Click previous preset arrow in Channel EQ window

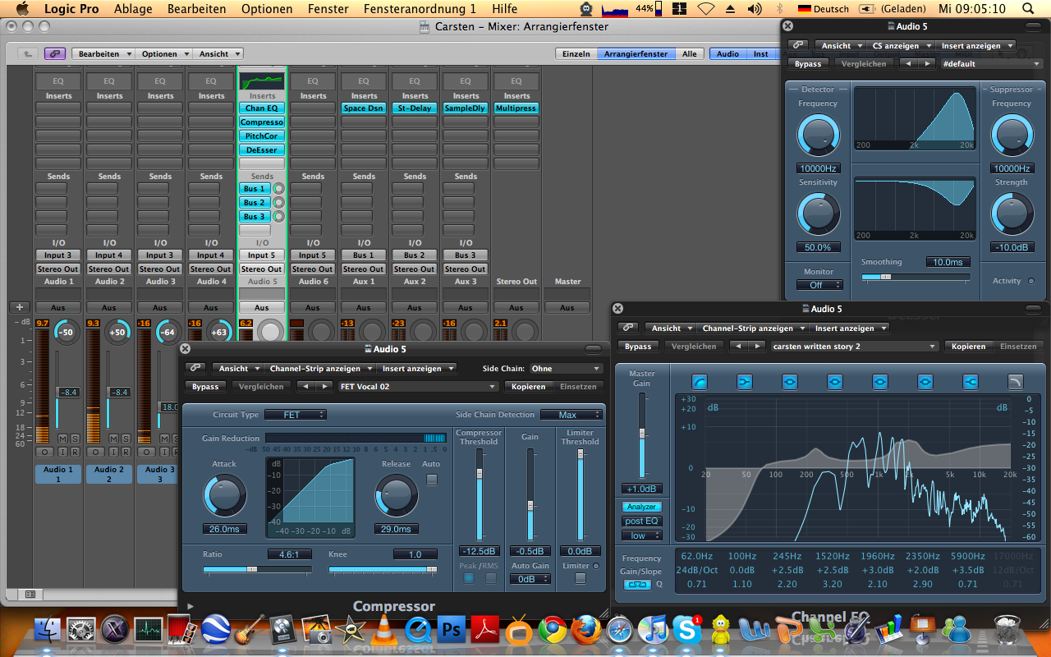[738, 346]
